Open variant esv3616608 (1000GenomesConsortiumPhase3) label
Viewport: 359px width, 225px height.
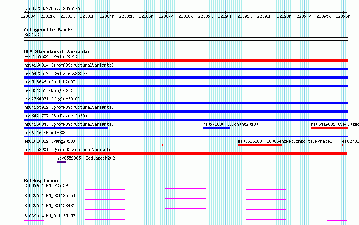coord(286,141)
